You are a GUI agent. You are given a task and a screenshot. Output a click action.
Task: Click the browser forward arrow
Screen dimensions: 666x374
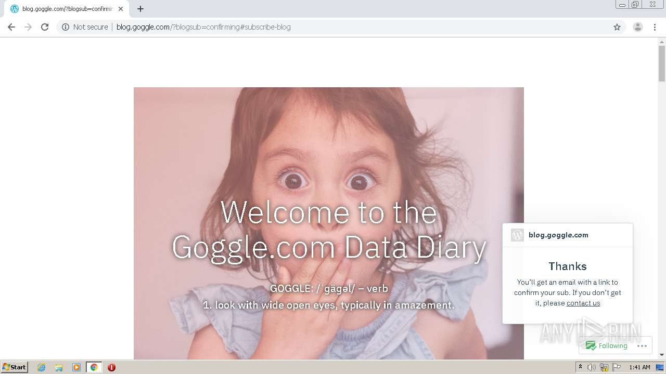(x=28, y=27)
